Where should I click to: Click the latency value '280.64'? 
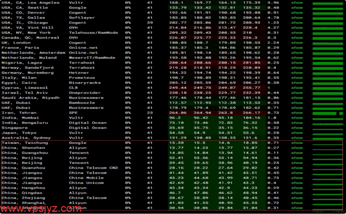pyautogui.click(x=178, y=63)
